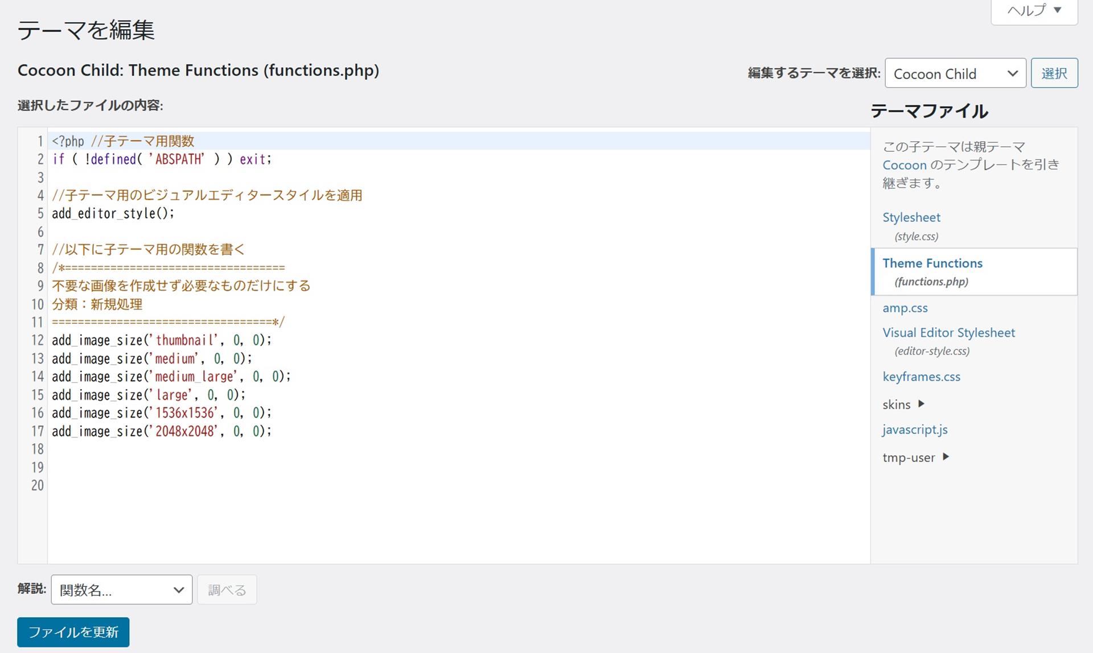Open javascript.js theme file
This screenshot has height=653, width=1093.
915,429
